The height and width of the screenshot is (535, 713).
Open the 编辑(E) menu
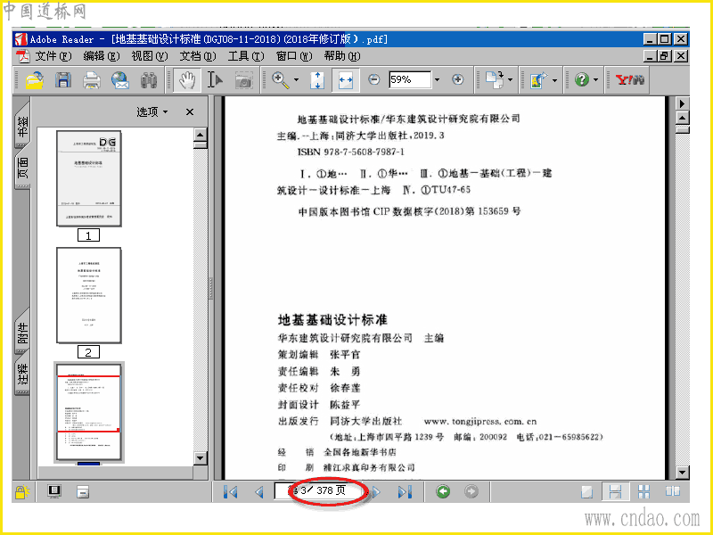click(102, 56)
